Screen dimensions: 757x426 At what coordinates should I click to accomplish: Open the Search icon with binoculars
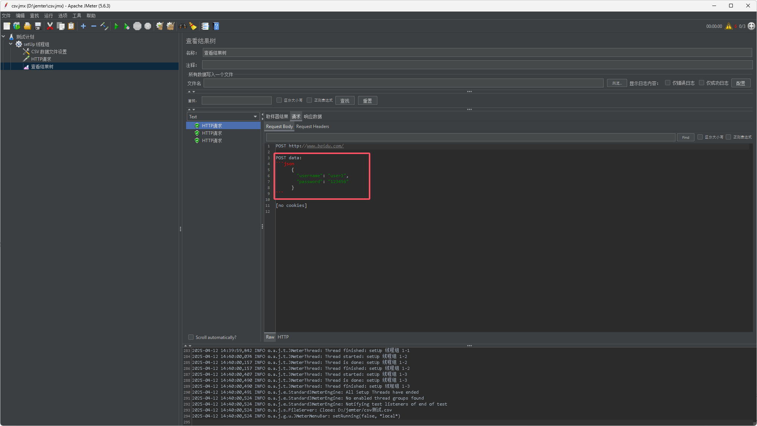pos(182,26)
